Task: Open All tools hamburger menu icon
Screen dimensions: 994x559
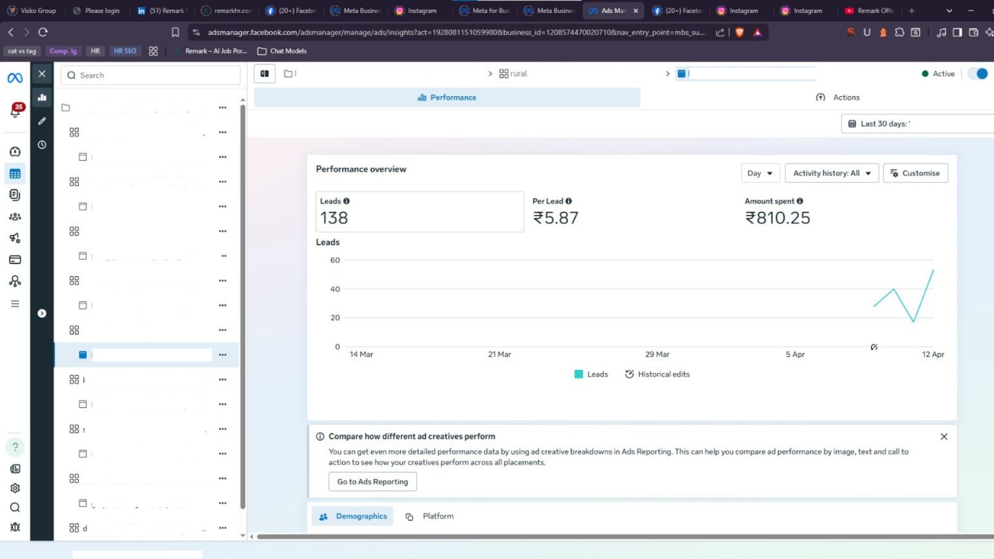Action: (x=15, y=304)
